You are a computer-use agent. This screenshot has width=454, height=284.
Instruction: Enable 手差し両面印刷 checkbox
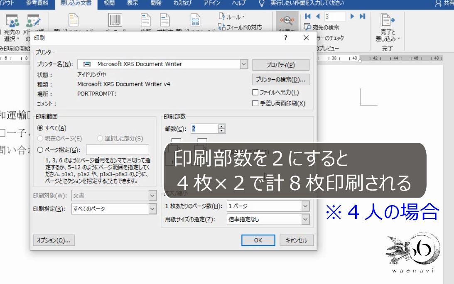pos(255,103)
